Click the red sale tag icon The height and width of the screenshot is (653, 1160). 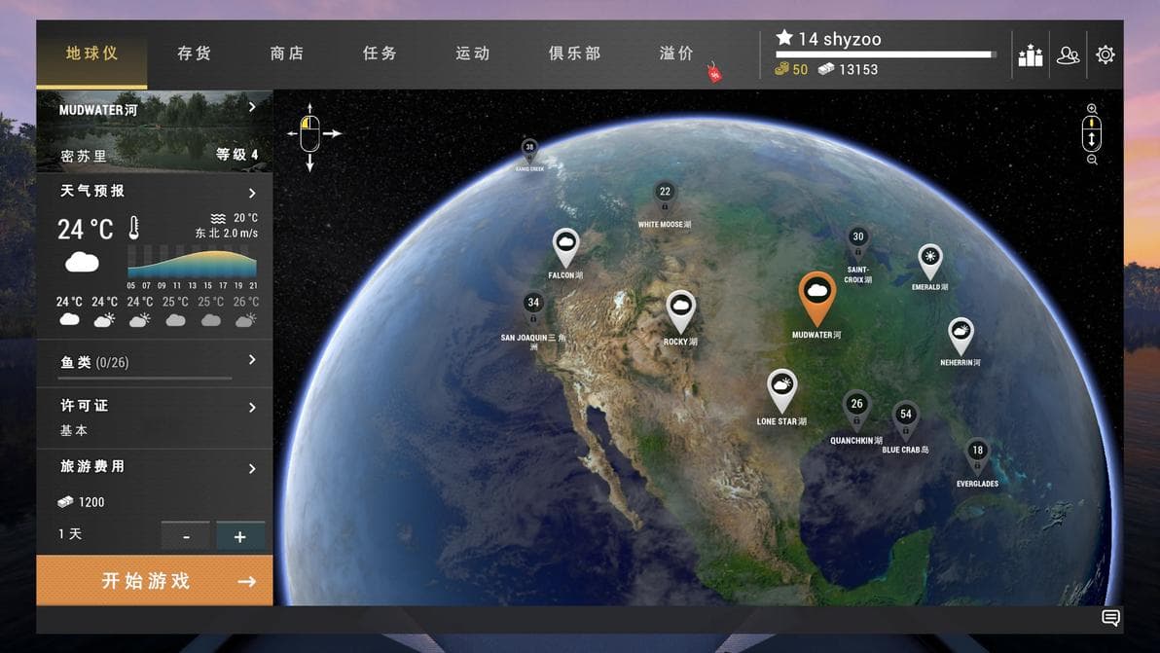714,72
